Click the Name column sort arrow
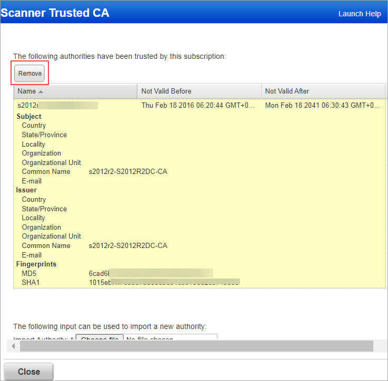The width and height of the screenshot is (388, 381). point(41,91)
